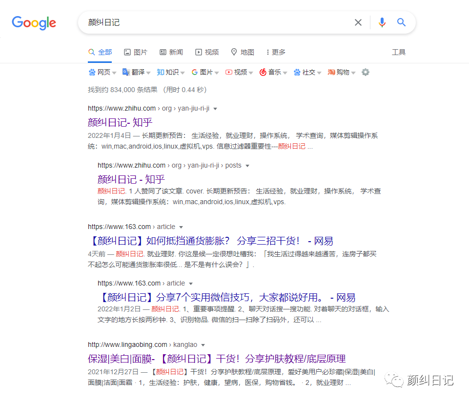Click the blue magnifier search icon
Screen dimensions: 469x401
401,22
